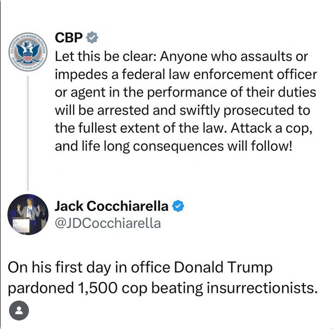Click the blue verified badge beside Jack Cocchiarella
Viewport: 333px width, 329px height.
(178, 206)
